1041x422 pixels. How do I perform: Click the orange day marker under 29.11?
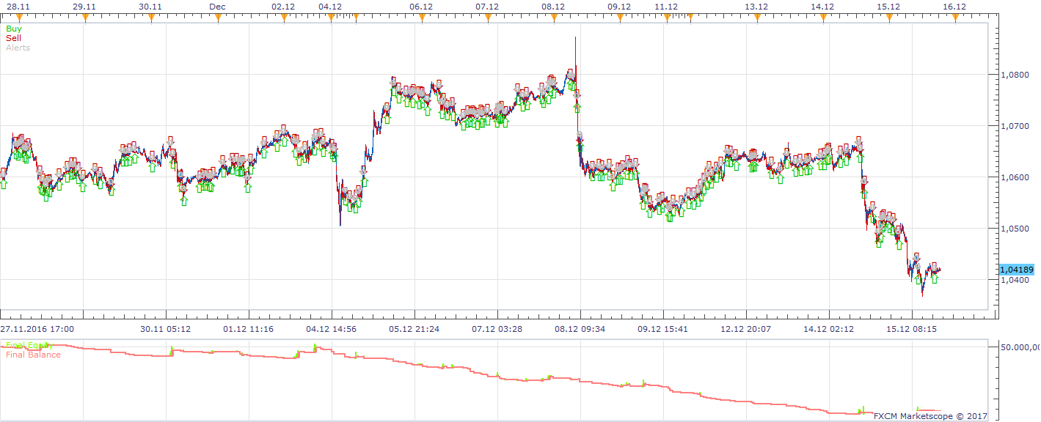(85, 18)
